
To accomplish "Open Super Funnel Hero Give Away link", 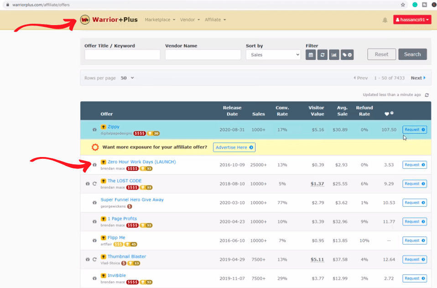I will (x=132, y=199).
